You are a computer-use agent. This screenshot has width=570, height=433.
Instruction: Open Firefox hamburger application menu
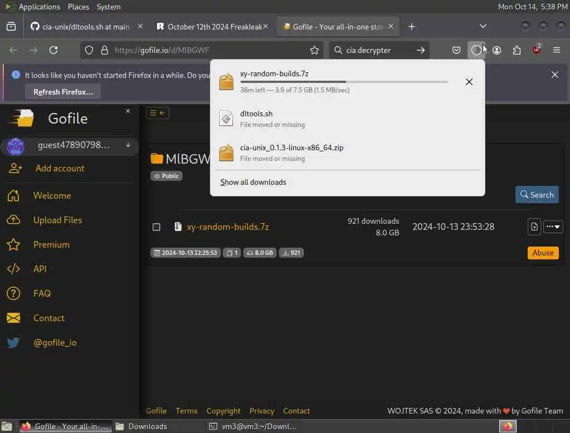click(x=557, y=50)
